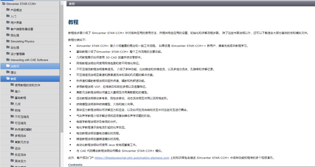Click bullet mentioning VOF 多相教程
Image resolution: width=315 pixels, height=167 pixels.
pos(111,87)
